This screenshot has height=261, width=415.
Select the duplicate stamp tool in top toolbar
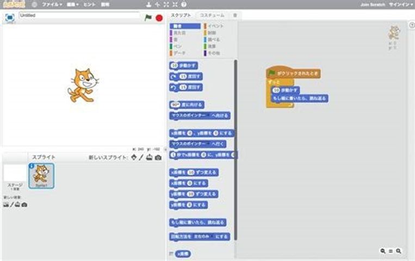pyautogui.click(x=149, y=4)
